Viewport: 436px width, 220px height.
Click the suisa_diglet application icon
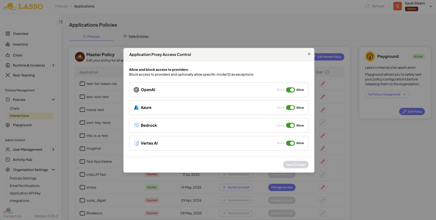(x=82, y=200)
